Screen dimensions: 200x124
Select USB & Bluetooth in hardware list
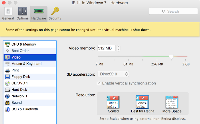click(30, 109)
